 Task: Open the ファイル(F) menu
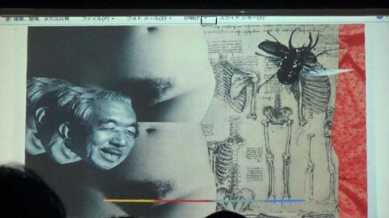coord(96,18)
